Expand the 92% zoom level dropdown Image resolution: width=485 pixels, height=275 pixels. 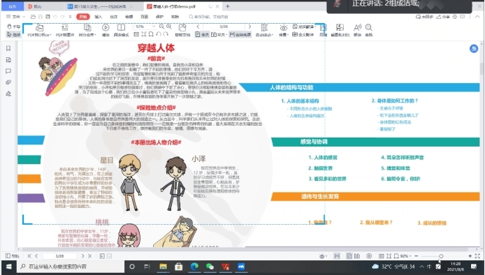pos(154,27)
